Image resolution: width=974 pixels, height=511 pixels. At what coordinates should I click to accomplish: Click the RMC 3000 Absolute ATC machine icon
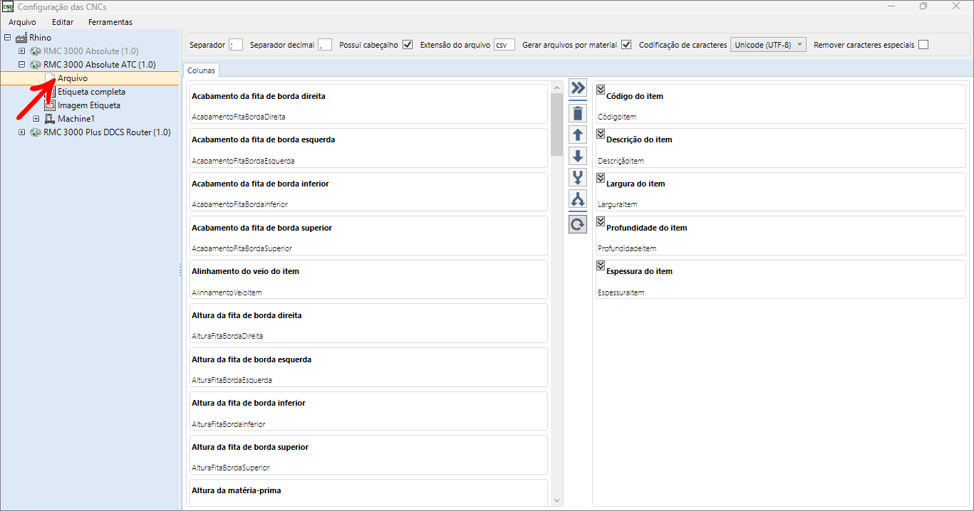[x=36, y=65]
